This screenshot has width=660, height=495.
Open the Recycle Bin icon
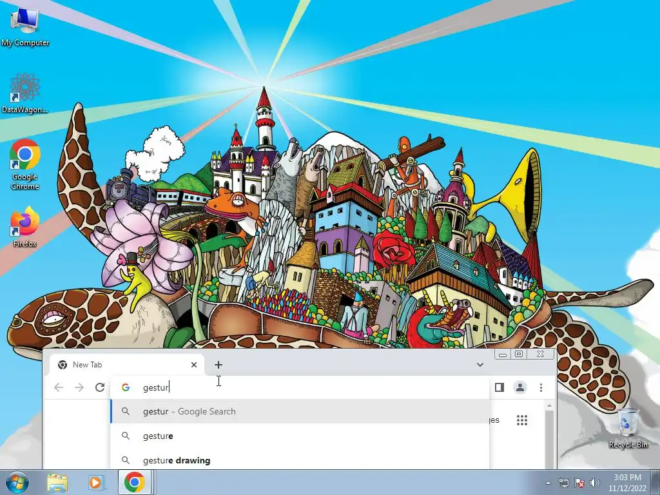click(628, 429)
